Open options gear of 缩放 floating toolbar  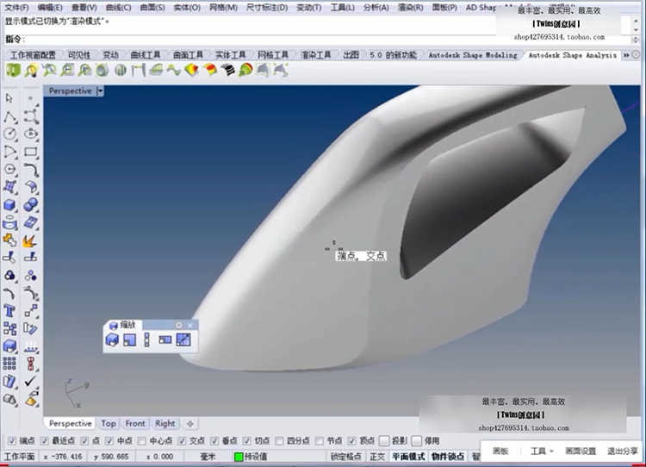(179, 325)
